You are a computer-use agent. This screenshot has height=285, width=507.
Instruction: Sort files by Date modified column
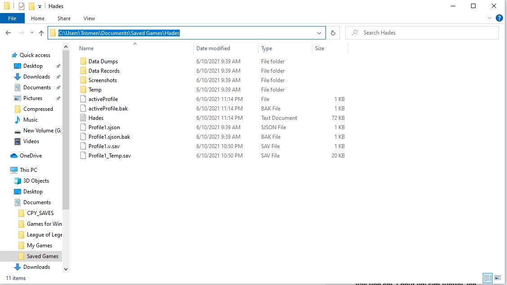tap(213, 48)
